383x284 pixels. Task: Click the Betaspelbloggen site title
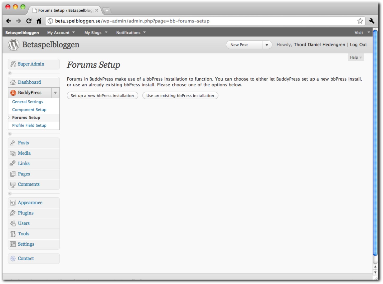point(51,45)
